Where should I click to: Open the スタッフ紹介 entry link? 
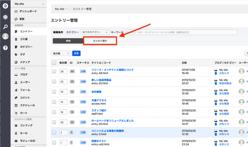tap(99, 110)
